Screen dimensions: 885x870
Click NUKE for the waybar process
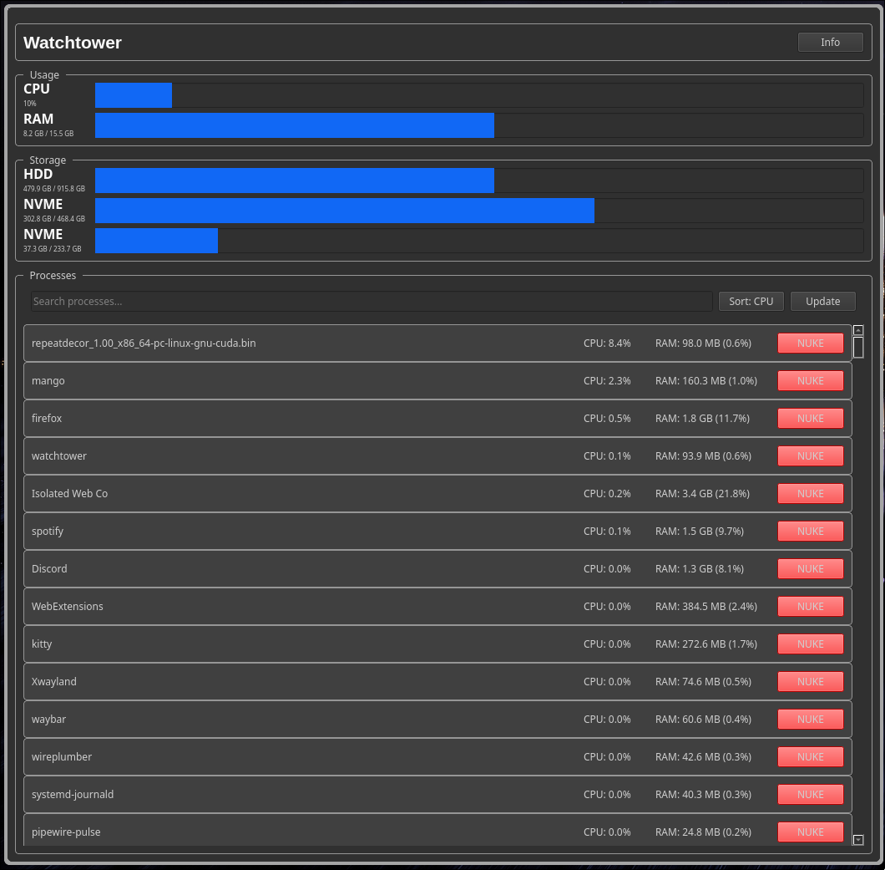pyautogui.click(x=810, y=719)
